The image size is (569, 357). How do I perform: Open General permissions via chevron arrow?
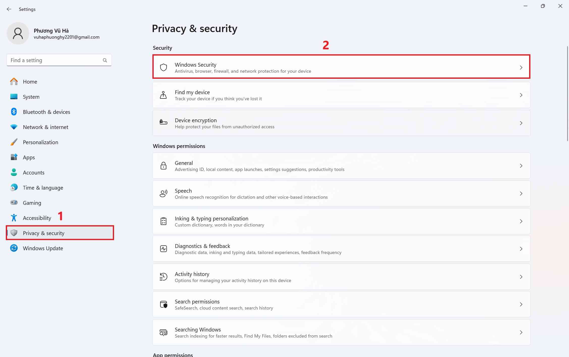tap(521, 166)
